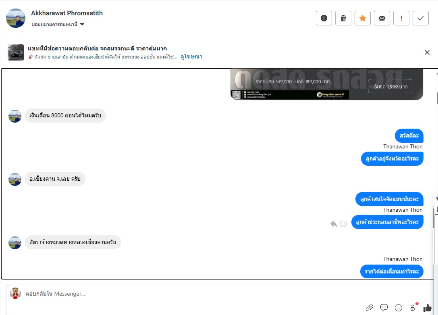Open the ดูโฆษณา link
The height and width of the screenshot is (315, 438).
[x=191, y=57]
